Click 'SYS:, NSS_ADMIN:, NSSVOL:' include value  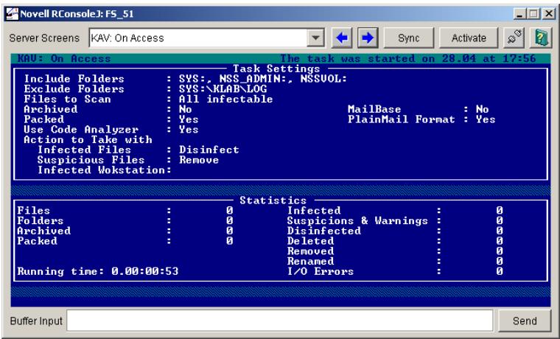point(263,79)
